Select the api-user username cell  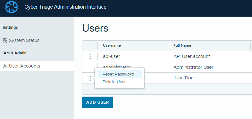(x=111, y=56)
